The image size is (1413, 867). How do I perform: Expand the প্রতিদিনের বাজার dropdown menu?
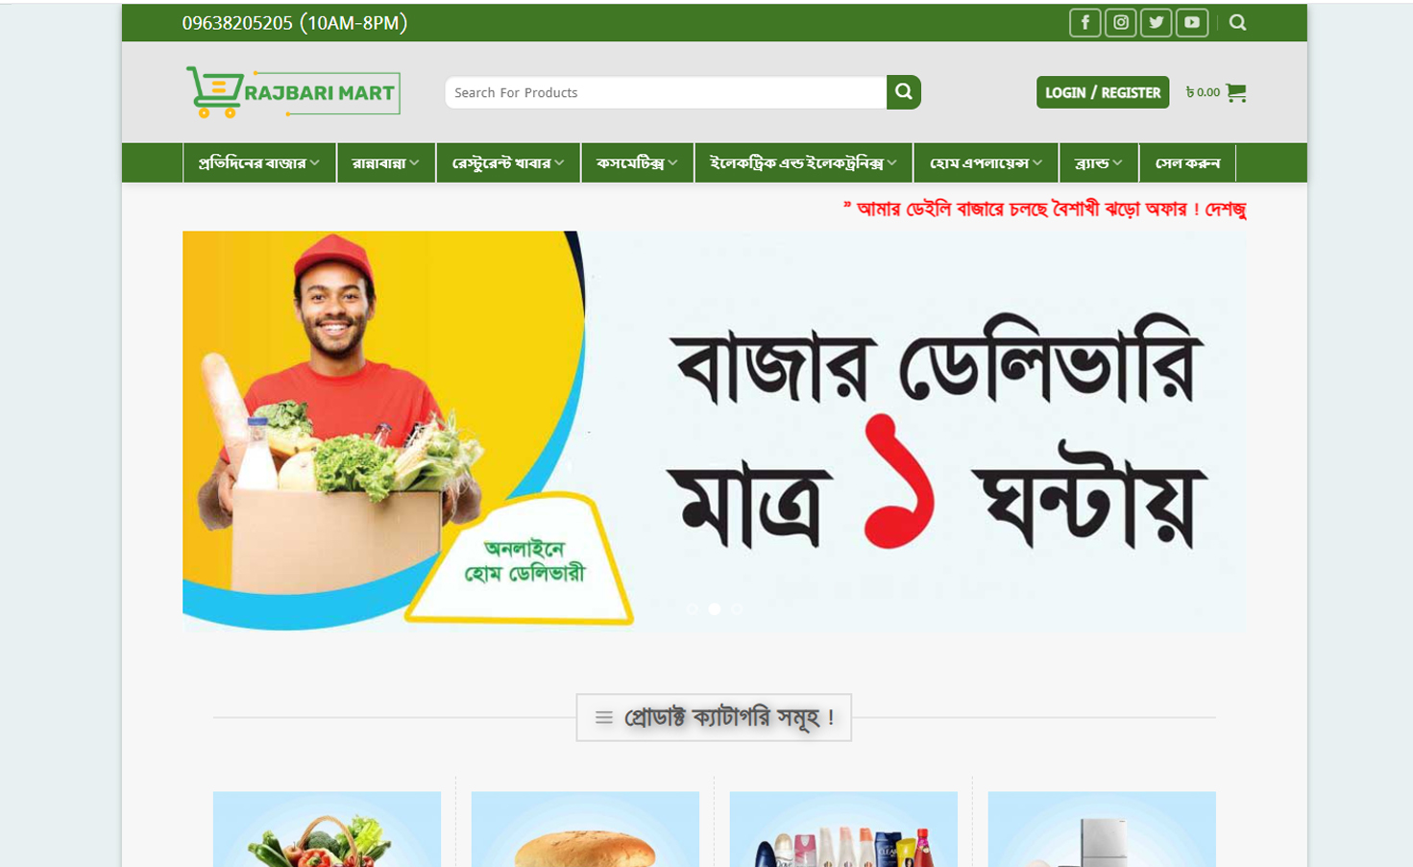tap(259, 162)
